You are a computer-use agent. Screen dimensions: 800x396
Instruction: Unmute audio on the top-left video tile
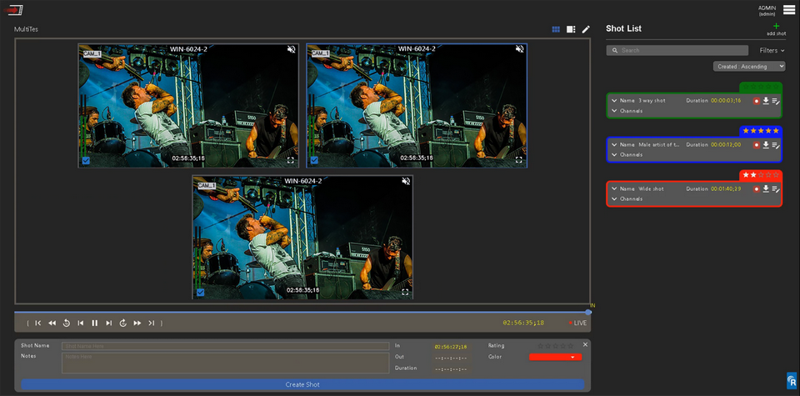[292, 49]
